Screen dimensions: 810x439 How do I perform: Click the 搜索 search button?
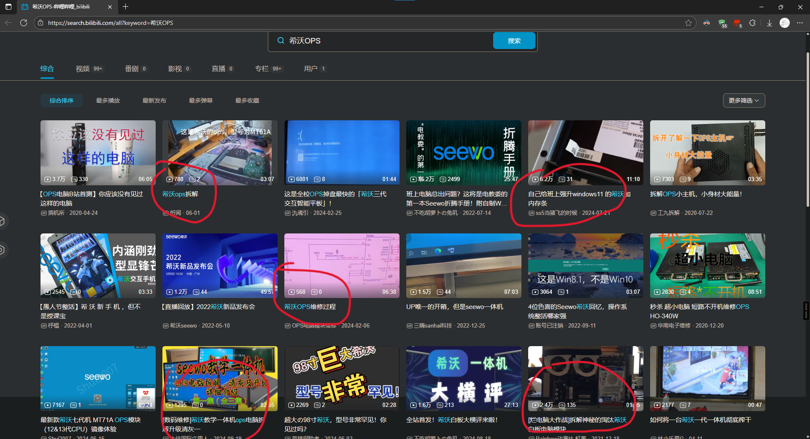(514, 41)
